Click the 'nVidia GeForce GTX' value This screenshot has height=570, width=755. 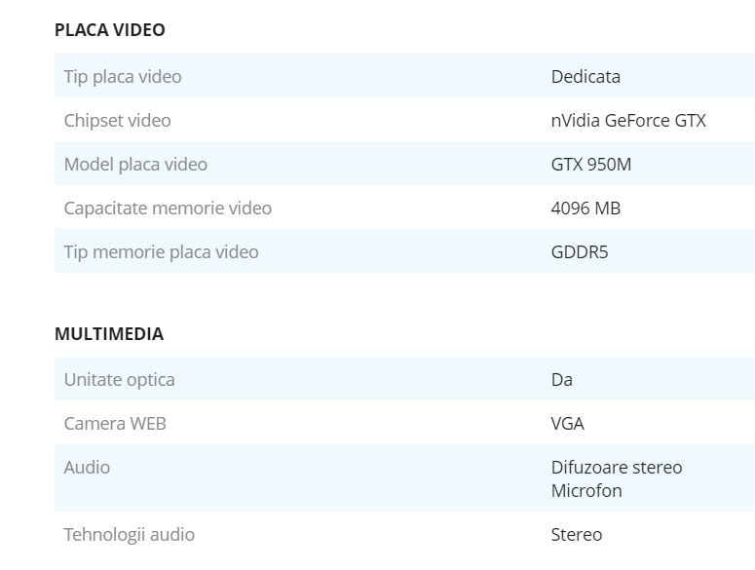[628, 120]
